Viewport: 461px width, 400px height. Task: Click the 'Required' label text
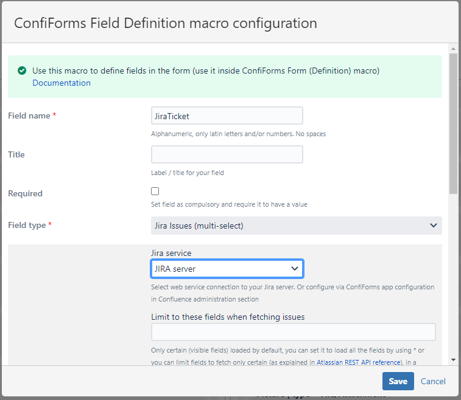click(x=26, y=193)
